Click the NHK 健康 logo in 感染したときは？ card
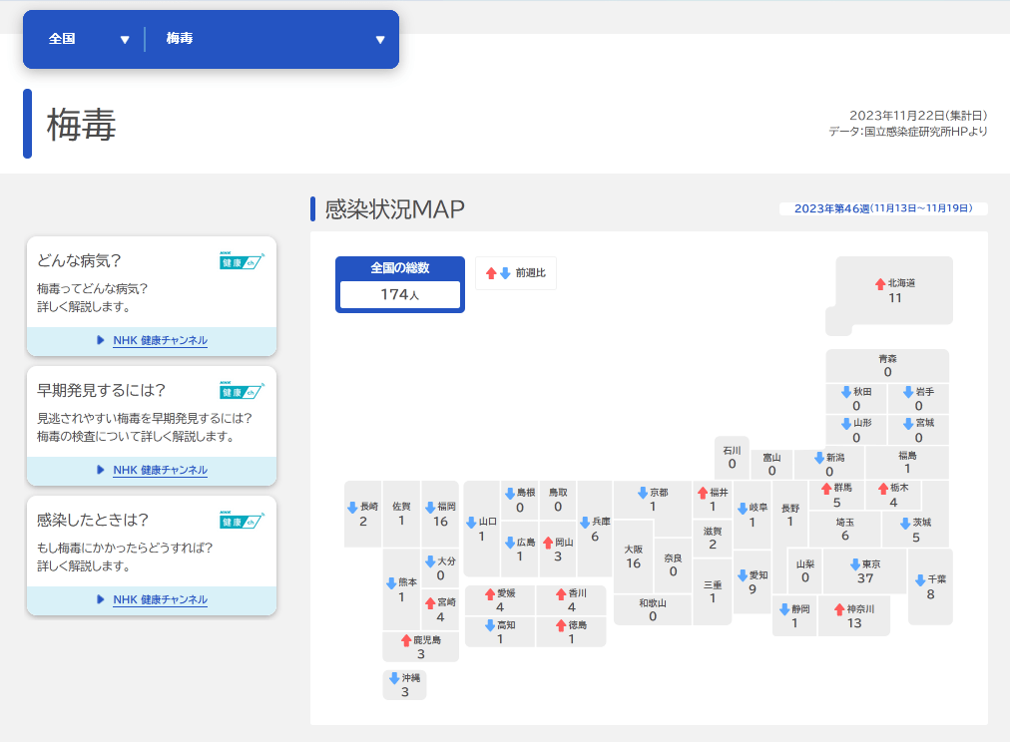Screen dimensions: 1010x742 242,521
